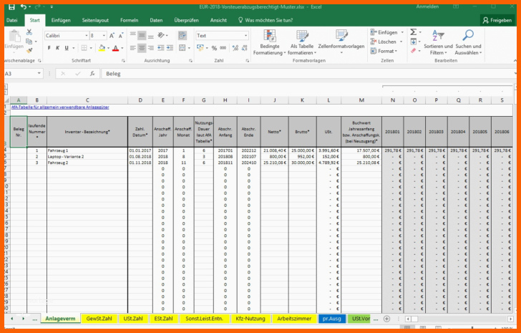Apply accounting currency number format
The width and height of the screenshot is (521, 333).
(200, 48)
